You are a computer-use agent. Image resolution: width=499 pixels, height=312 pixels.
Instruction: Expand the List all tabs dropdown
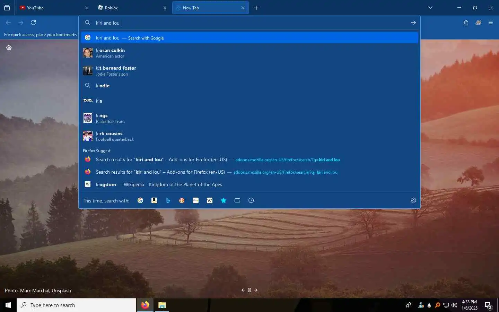430,8
